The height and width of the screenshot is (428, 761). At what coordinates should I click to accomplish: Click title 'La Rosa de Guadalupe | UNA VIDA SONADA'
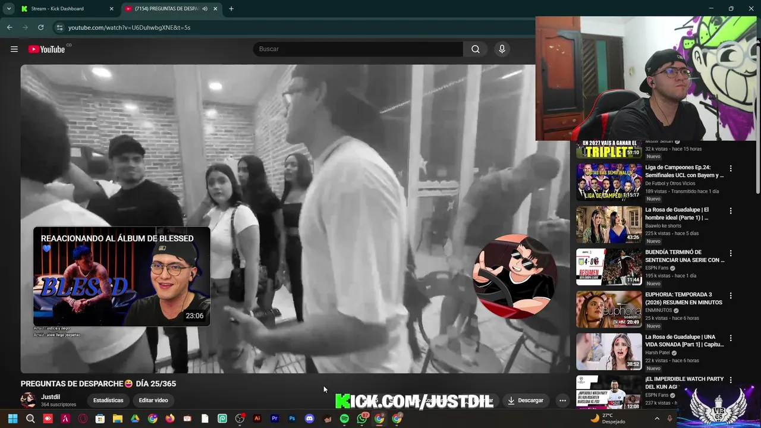(x=684, y=341)
